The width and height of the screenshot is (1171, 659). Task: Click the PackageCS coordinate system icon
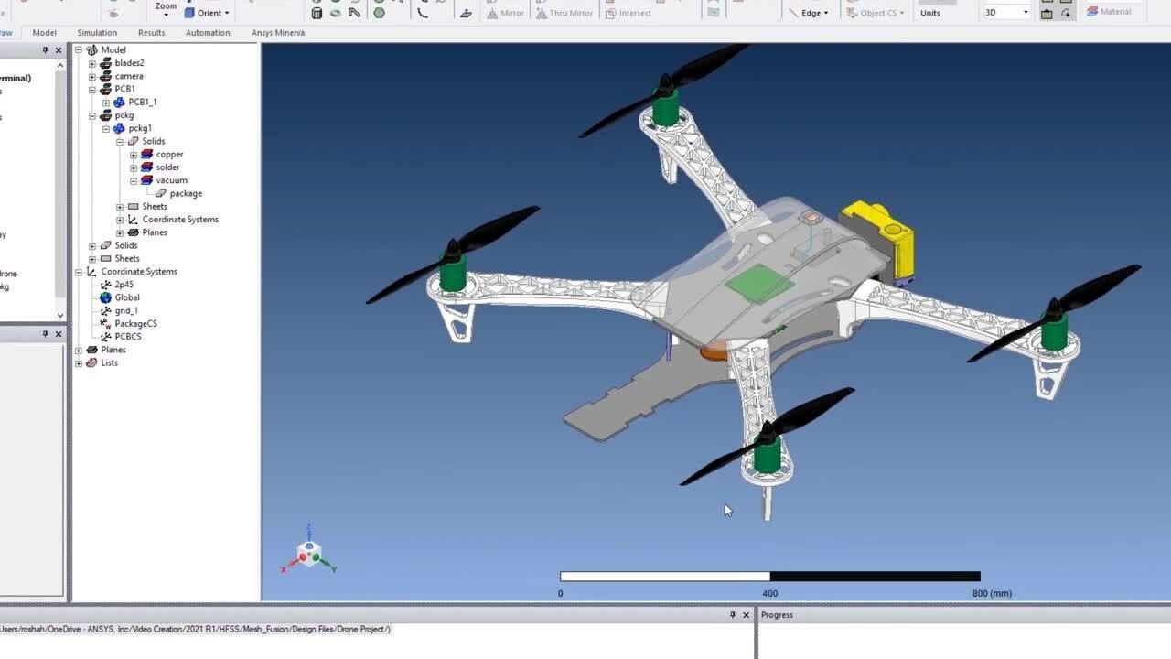[x=106, y=323]
